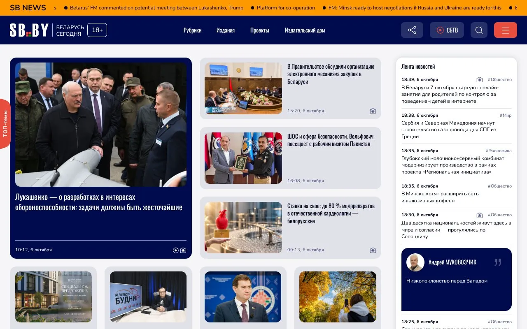Click the SB.BY logo

29,30
